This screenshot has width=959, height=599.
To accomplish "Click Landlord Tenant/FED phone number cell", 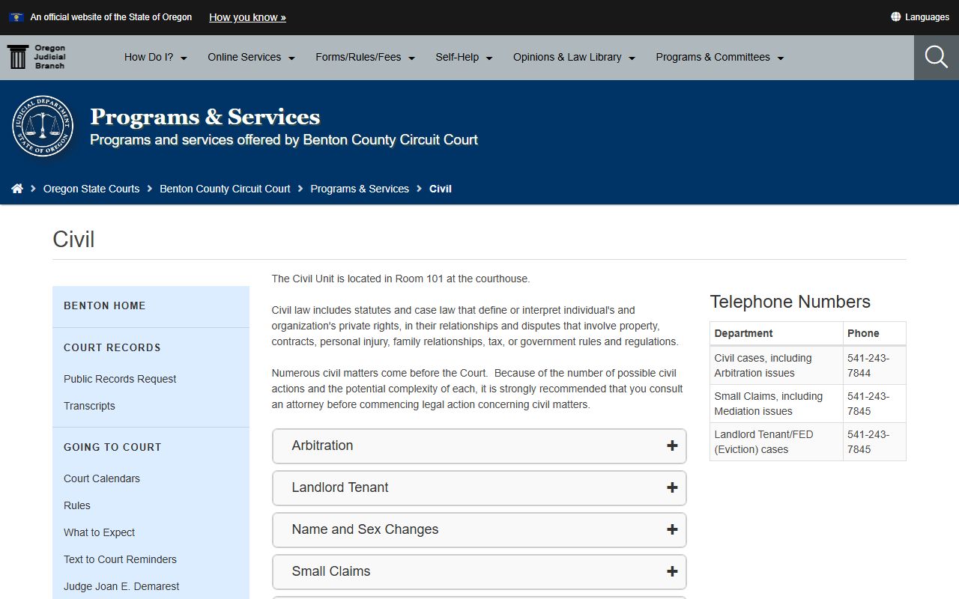I will click(x=874, y=442).
